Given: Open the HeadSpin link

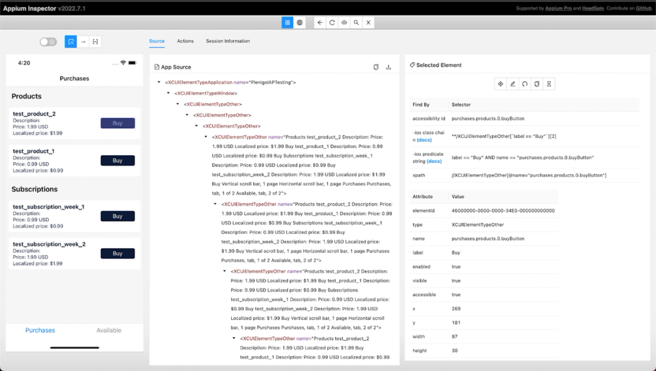Looking at the screenshot, I should (x=593, y=8).
